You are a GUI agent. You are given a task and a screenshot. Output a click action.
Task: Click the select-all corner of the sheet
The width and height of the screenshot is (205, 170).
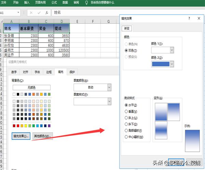point(2,21)
